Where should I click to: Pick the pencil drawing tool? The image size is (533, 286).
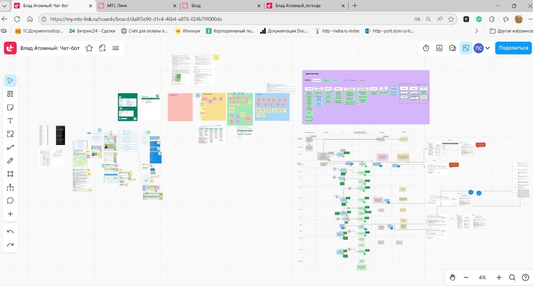pyautogui.click(x=10, y=161)
